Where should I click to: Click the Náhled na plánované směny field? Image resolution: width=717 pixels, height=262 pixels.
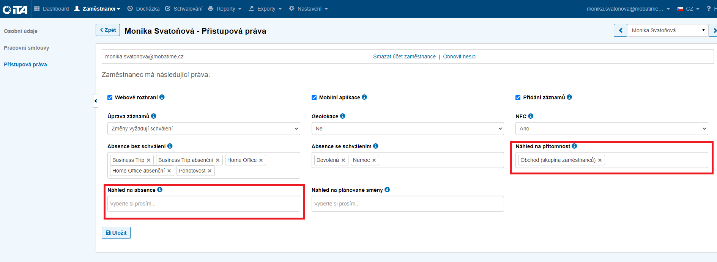[x=407, y=204]
